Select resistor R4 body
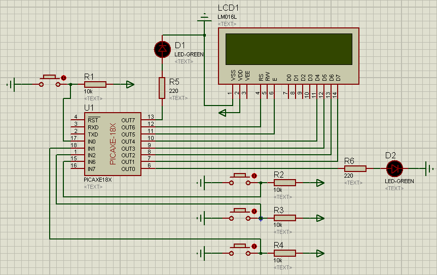Image resolution: width=437 pixels, height=275 pixels. pyautogui.click(x=284, y=253)
